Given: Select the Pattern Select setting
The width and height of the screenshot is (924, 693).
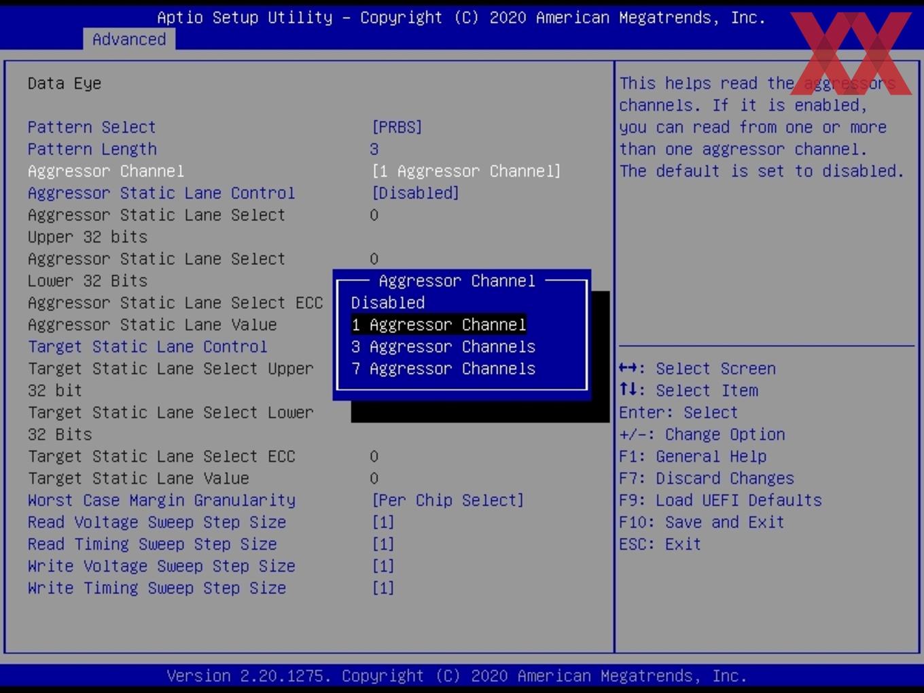Looking at the screenshot, I should [92, 128].
